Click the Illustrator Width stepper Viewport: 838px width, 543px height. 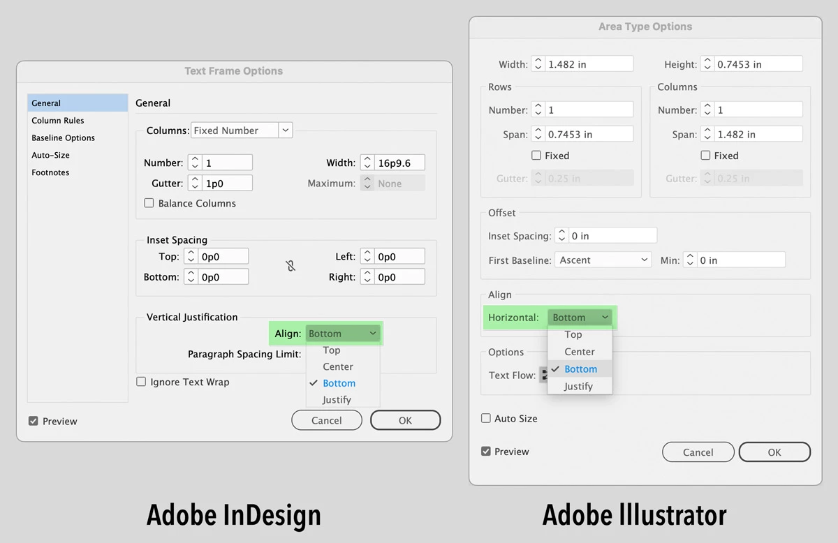(x=538, y=64)
